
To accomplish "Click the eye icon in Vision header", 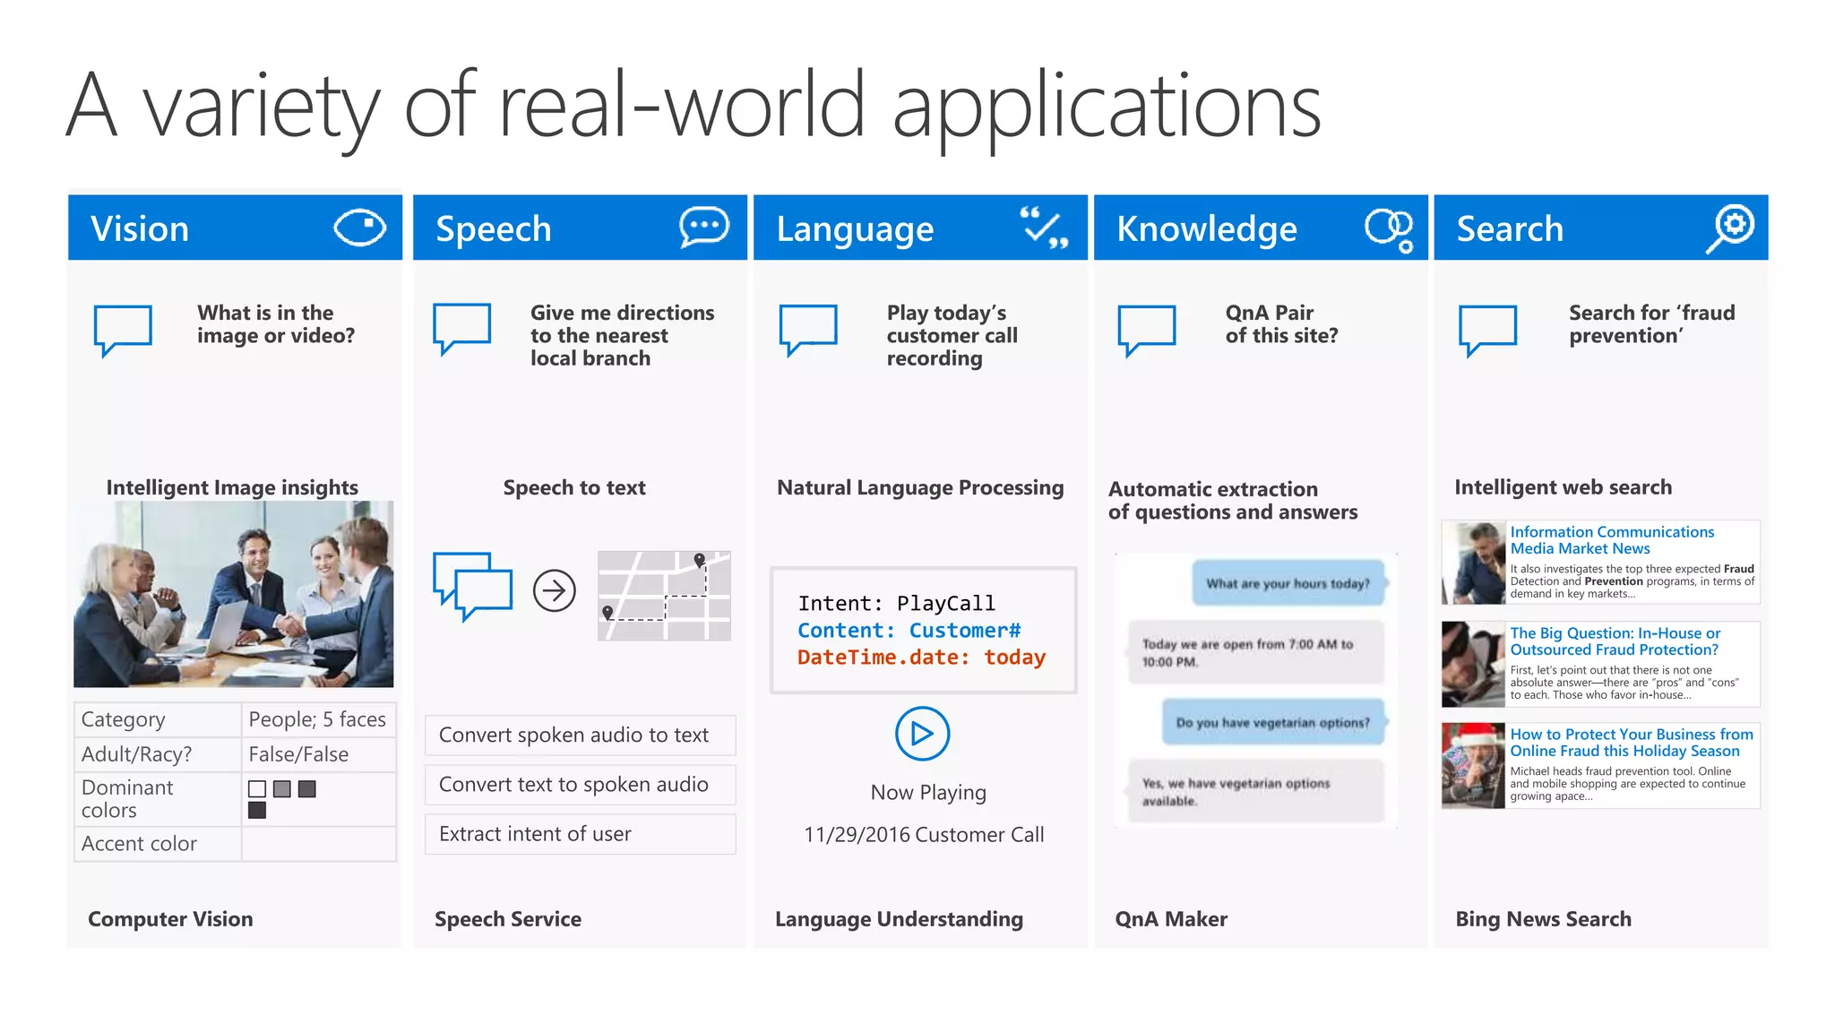I will pos(360,228).
